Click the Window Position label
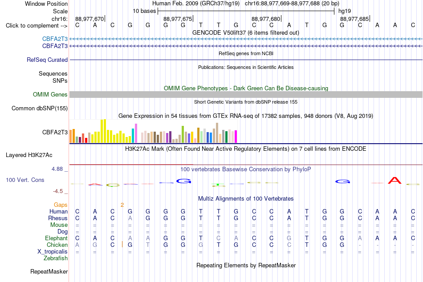Viewport: 423px width, 282px height. click(46, 4)
